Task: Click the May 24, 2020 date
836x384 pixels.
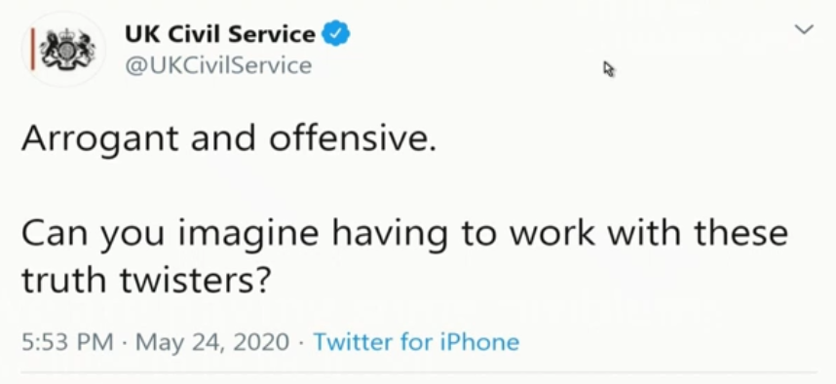Action: click(212, 342)
